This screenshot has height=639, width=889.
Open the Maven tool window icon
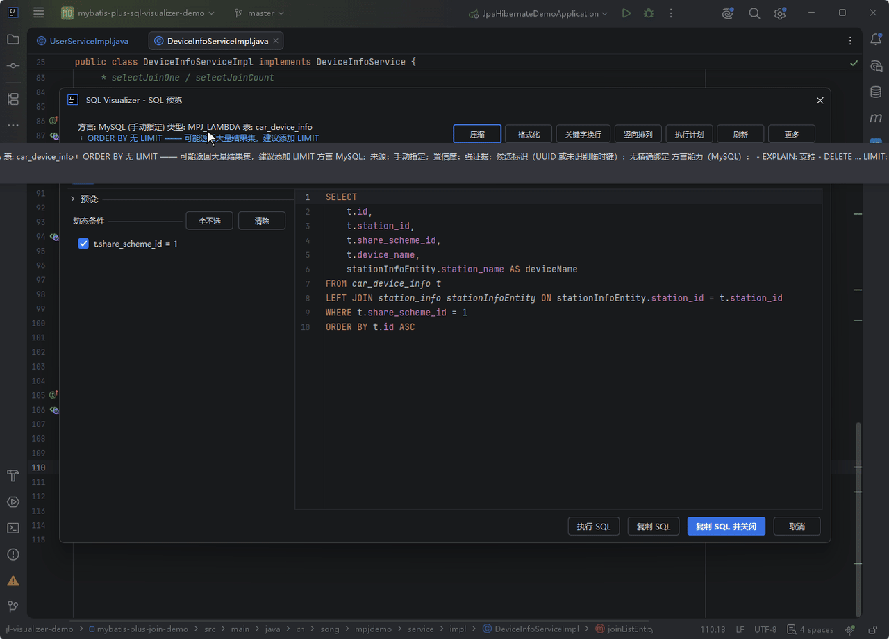point(876,118)
